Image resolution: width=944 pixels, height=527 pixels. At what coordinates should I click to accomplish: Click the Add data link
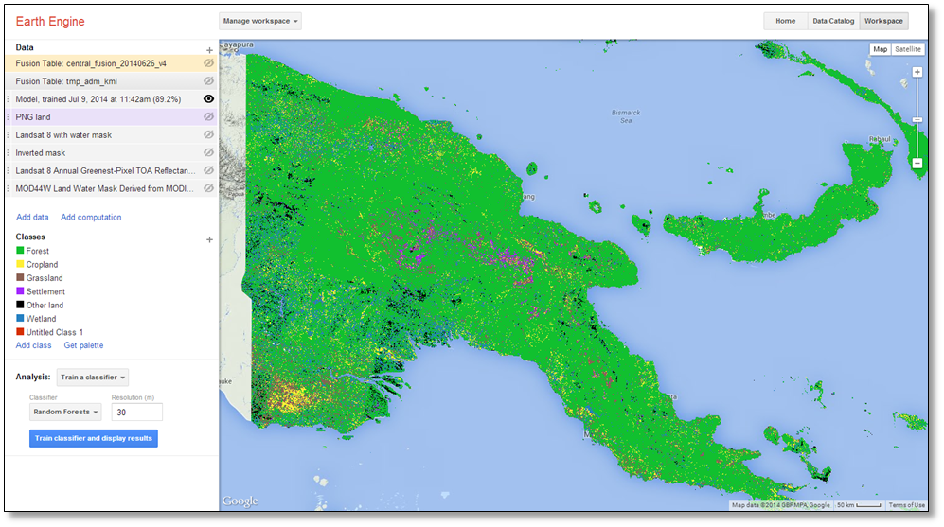(32, 218)
